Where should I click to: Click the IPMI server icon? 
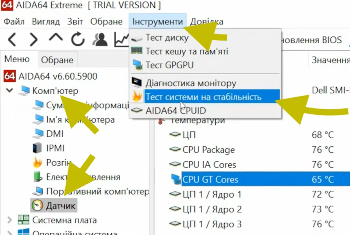pyautogui.click(x=37, y=148)
